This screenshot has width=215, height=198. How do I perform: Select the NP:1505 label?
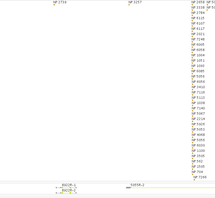click(198, 166)
